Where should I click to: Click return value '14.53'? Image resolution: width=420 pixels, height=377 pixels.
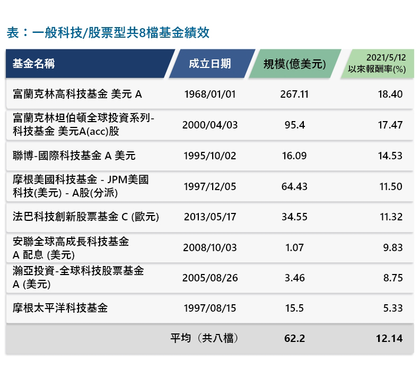click(x=390, y=156)
